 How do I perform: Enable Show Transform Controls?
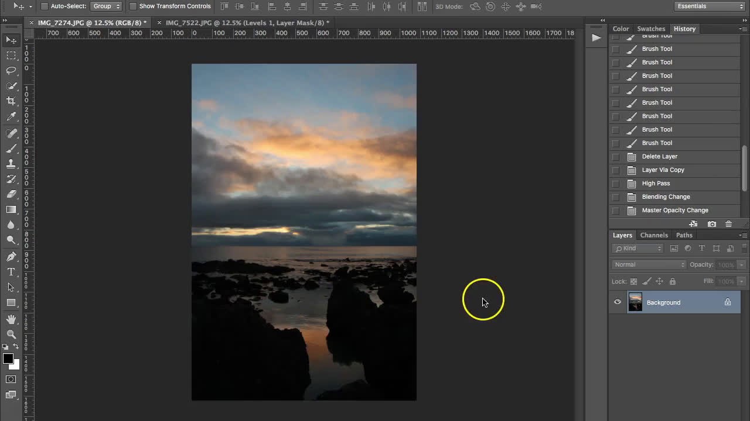point(132,6)
